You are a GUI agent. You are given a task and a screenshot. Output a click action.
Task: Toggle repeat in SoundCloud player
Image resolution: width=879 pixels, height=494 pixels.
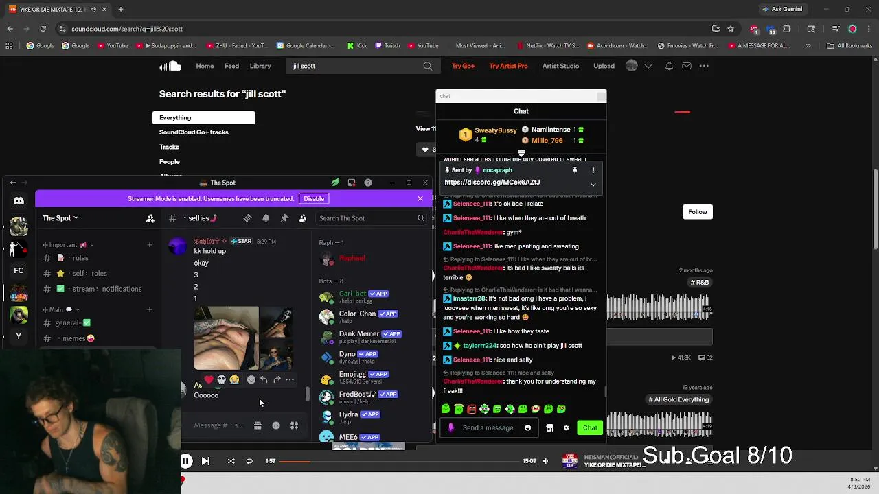pyautogui.click(x=249, y=461)
